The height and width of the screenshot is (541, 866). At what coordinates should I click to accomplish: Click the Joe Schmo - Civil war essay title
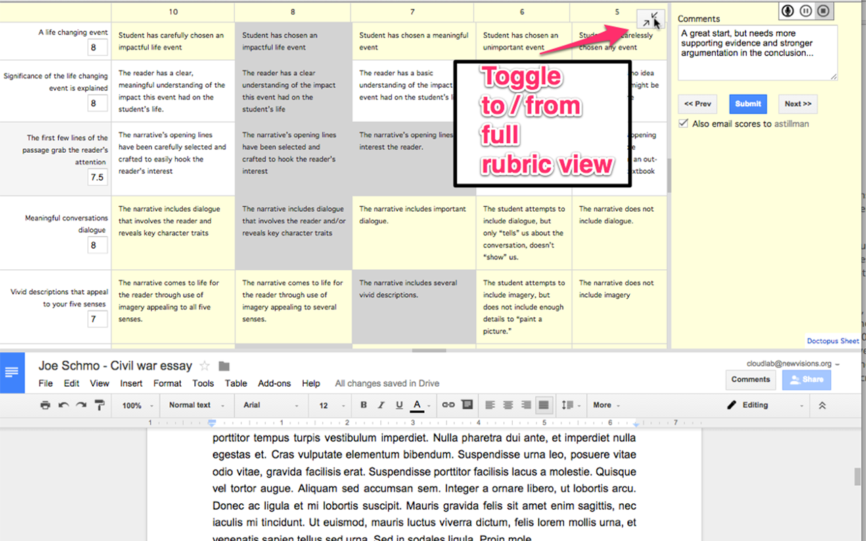115,366
